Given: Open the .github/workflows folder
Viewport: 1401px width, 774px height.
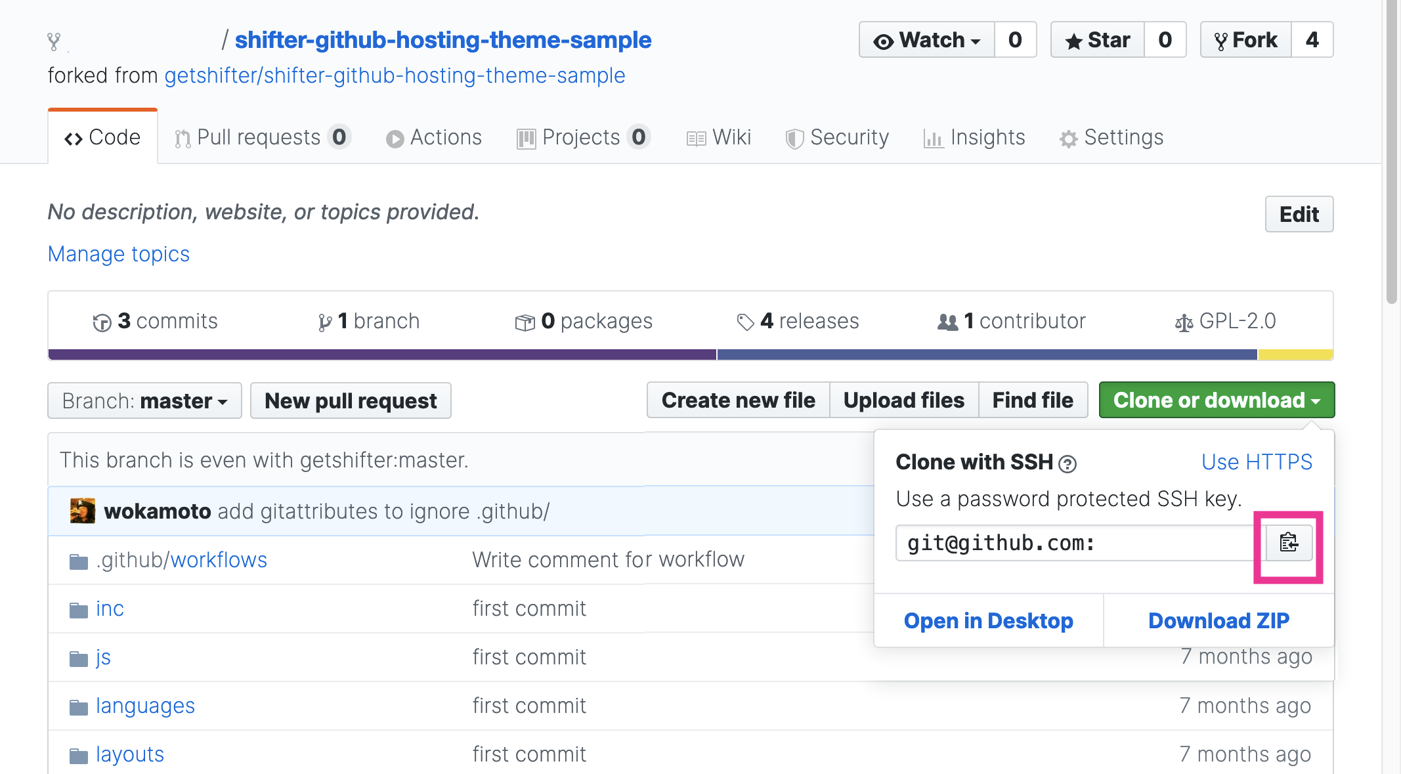Looking at the screenshot, I should (x=181, y=560).
